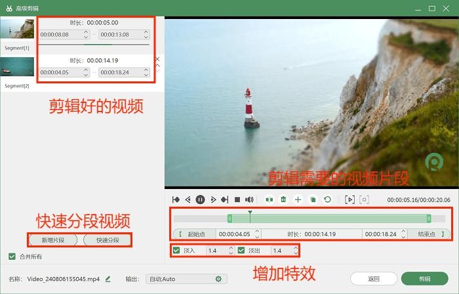Viewport: 459px width, 294px height.
Task: Click the pencil icon beside the file name
Action: click(x=108, y=279)
